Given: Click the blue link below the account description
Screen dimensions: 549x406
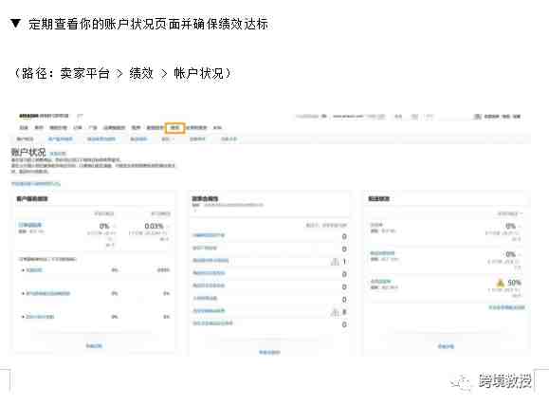Looking at the screenshot, I should (x=36, y=184).
